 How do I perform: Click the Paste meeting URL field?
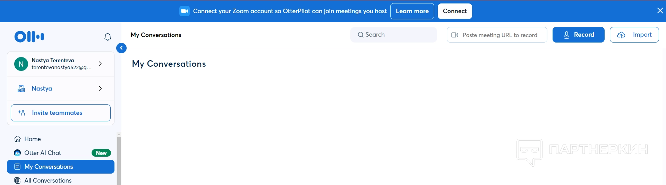(x=499, y=35)
